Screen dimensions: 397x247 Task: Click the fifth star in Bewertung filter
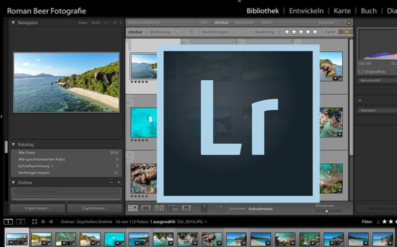[315, 32]
